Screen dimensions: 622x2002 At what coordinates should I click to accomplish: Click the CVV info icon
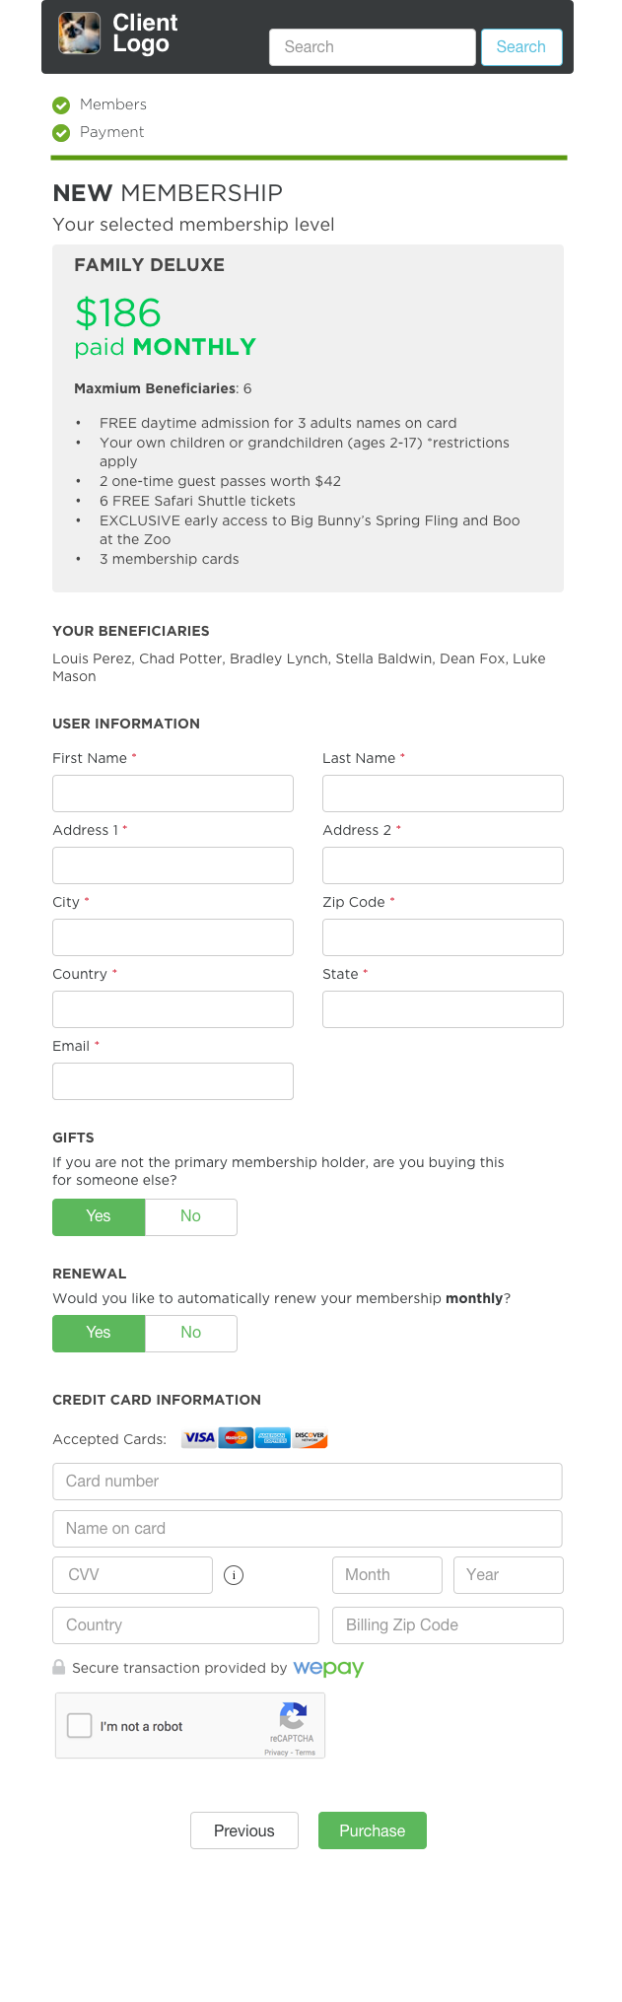tap(234, 1575)
